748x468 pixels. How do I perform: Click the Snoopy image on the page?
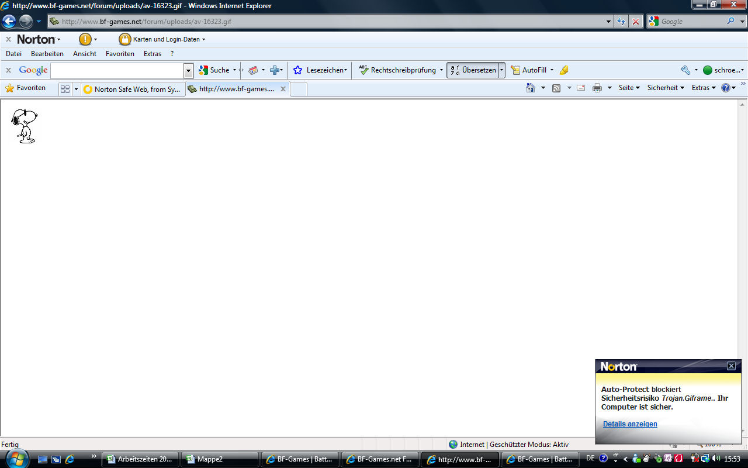pos(24,126)
